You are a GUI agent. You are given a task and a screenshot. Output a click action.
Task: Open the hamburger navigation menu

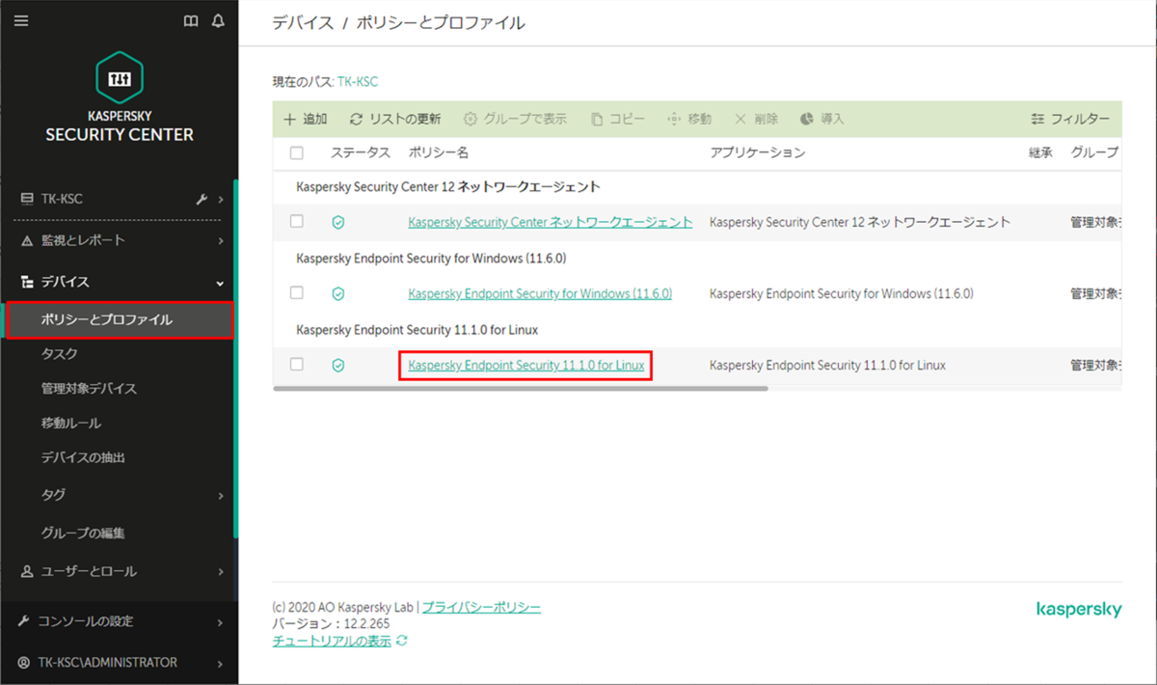pyautogui.click(x=21, y=19)
